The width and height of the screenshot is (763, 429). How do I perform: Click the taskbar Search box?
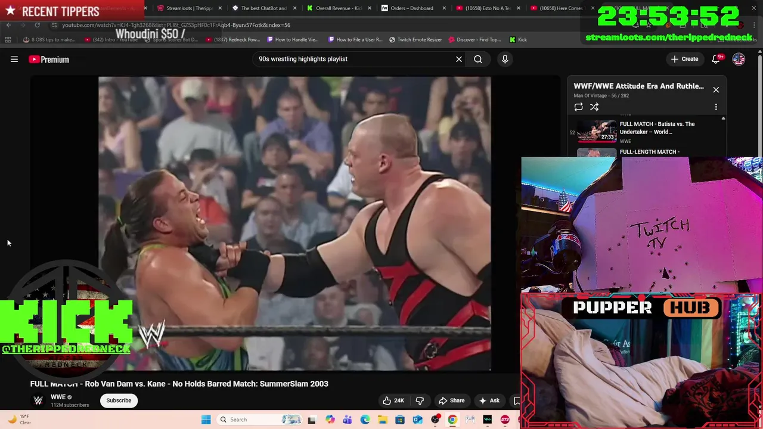pos(259,419)
